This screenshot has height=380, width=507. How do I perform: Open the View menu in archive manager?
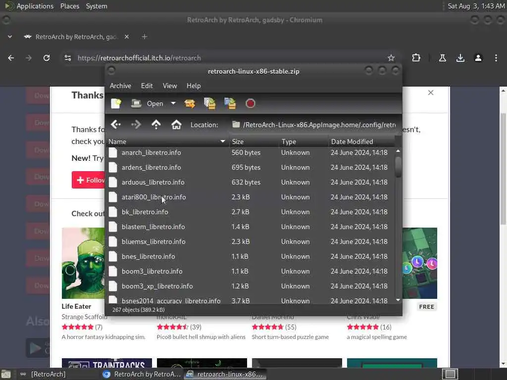click(170, 86)
